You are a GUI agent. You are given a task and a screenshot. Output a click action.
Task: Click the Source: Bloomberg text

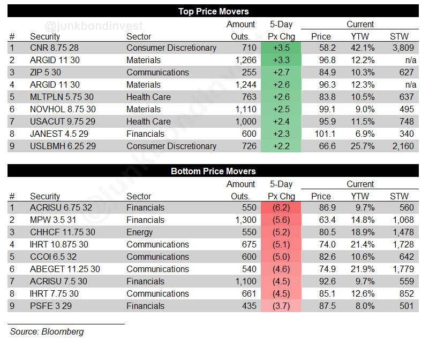pos(47,331)
